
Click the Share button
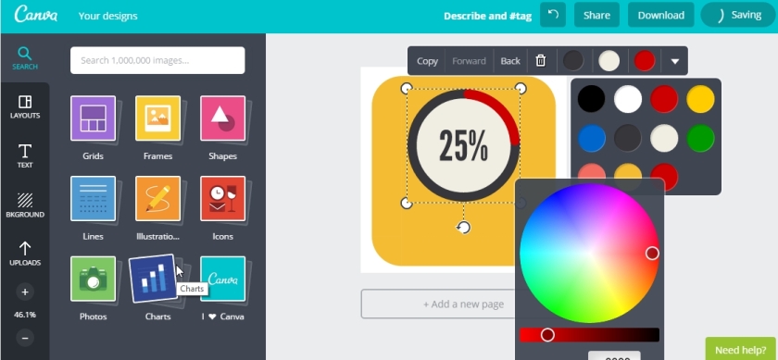tap(596, 15)
